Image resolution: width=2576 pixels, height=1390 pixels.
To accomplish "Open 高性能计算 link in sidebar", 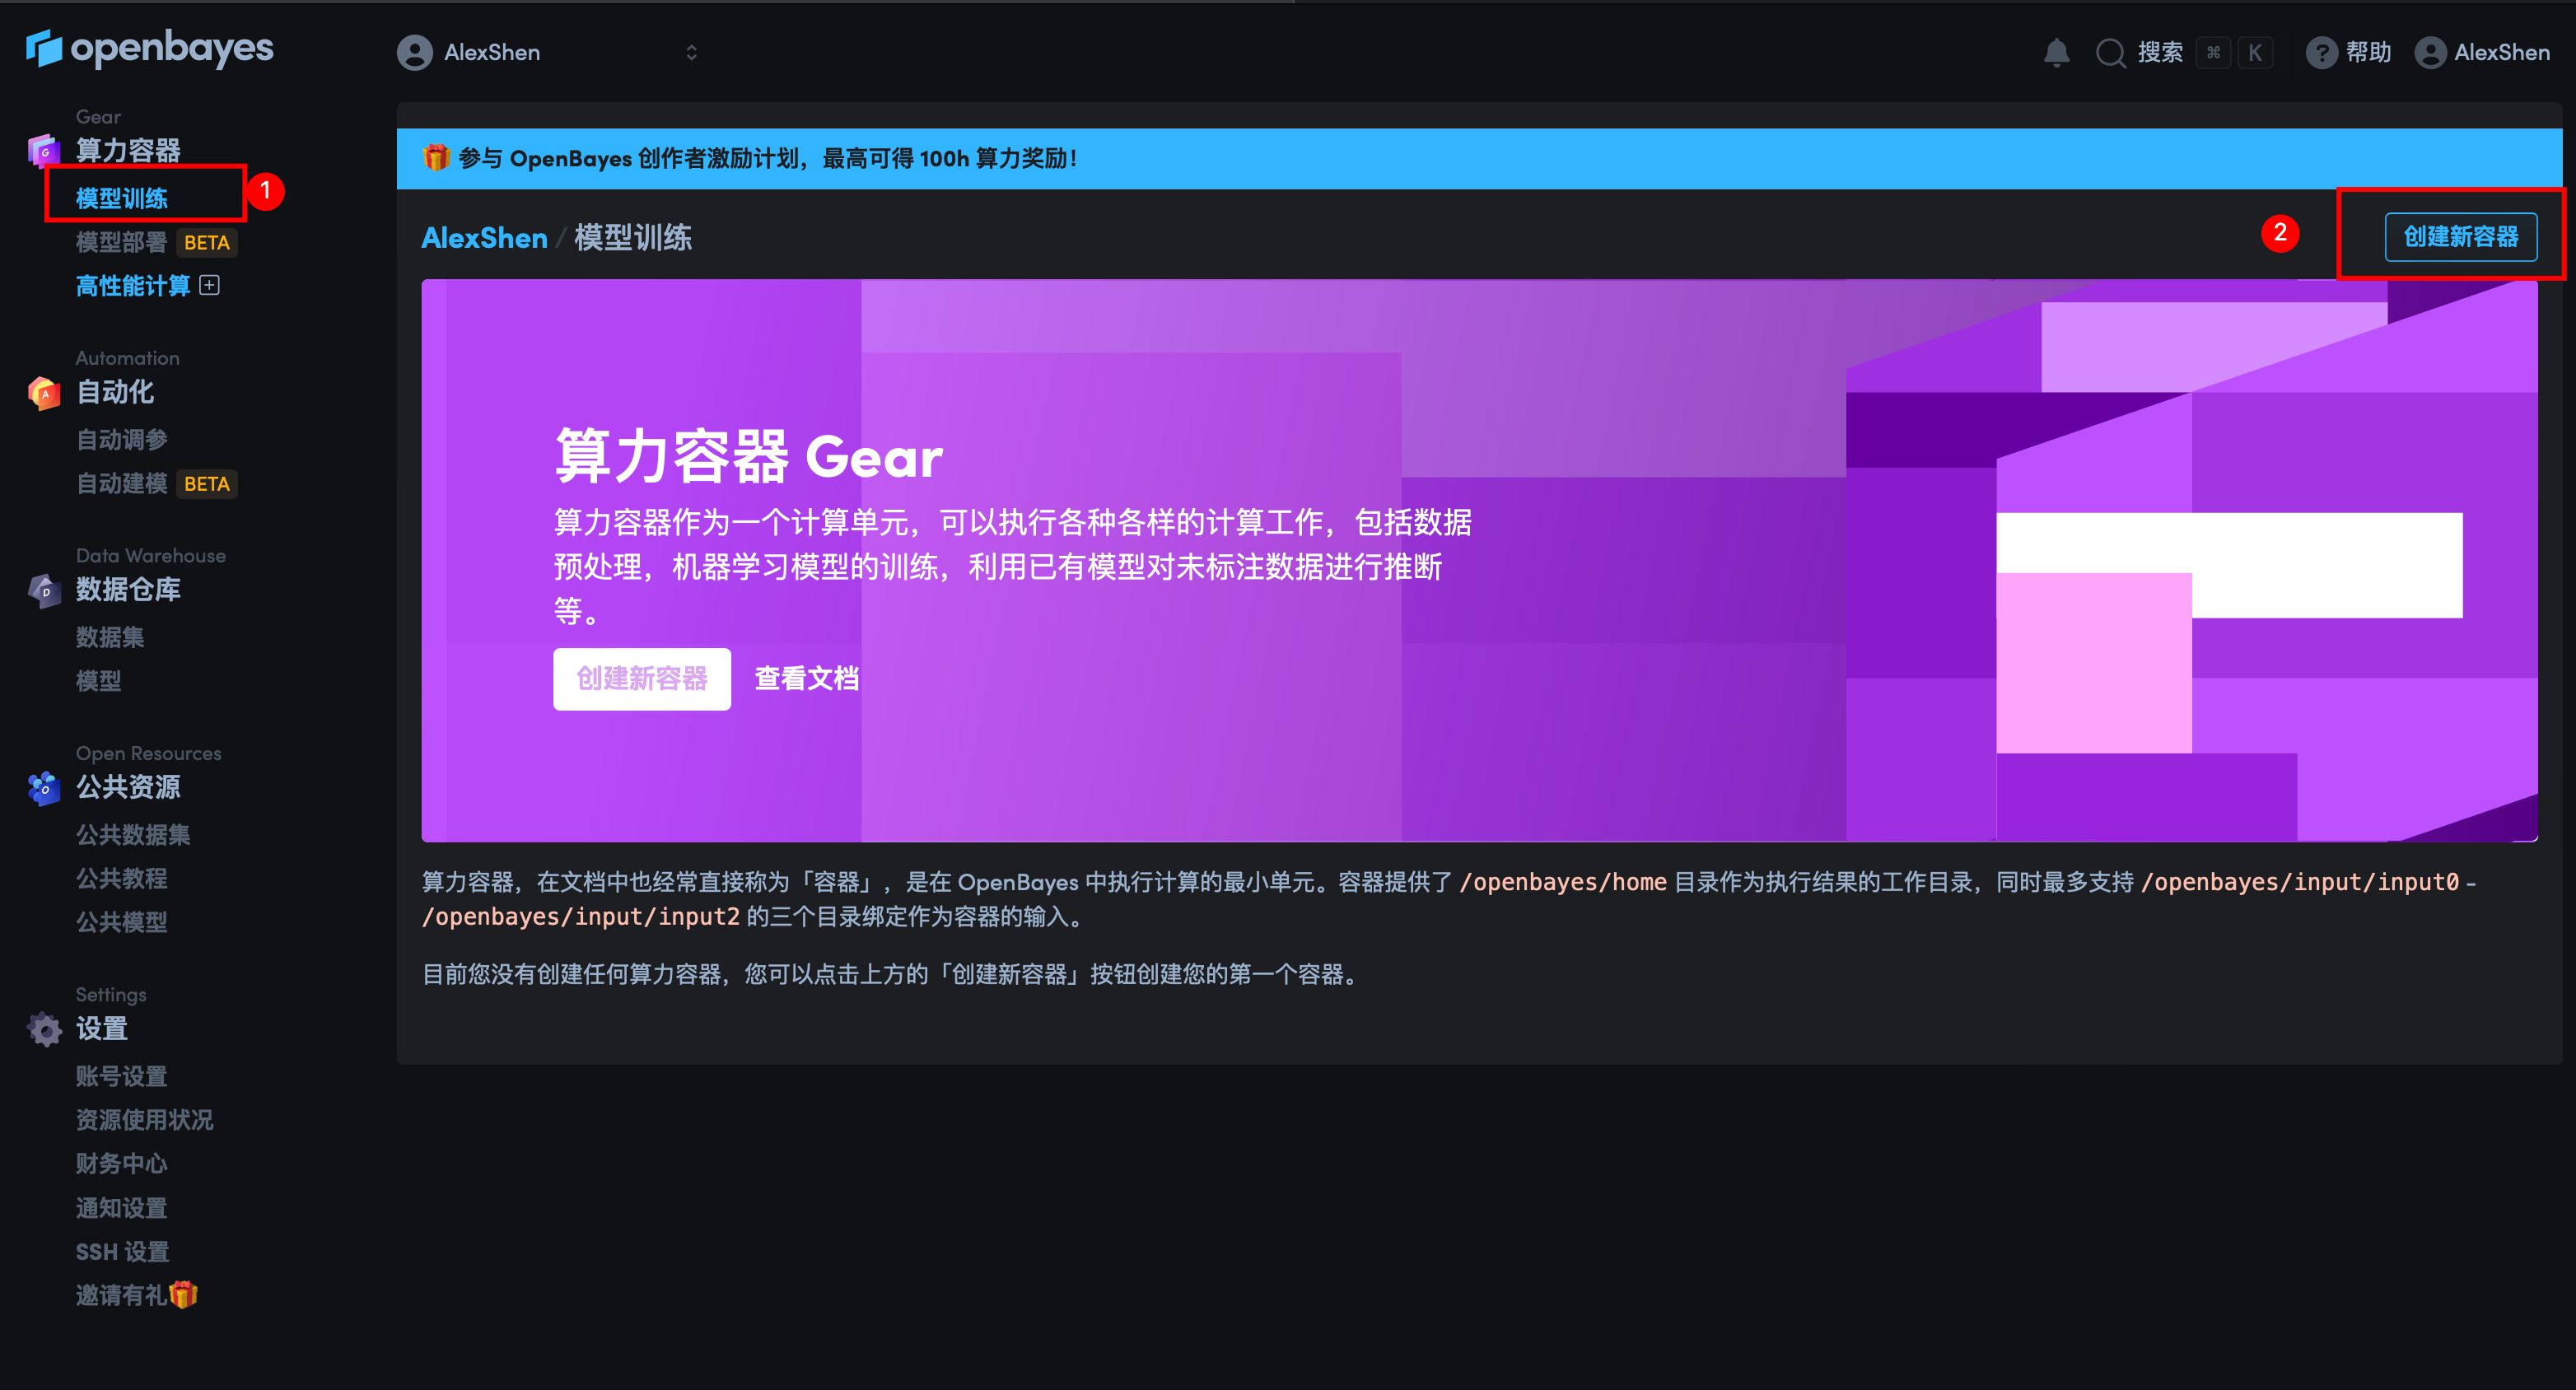I will [x=133, y=286].
